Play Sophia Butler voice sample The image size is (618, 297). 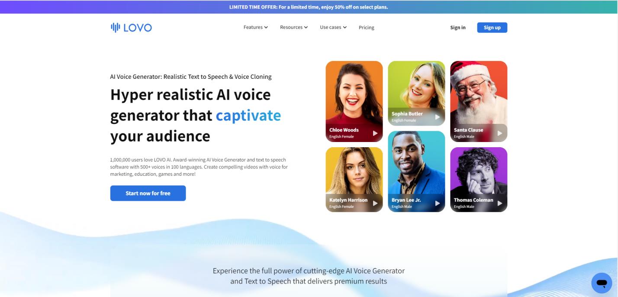[438, 117]
